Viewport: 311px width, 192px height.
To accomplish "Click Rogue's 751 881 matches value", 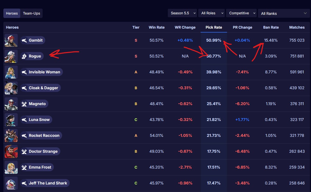I will tap(297, 56).
